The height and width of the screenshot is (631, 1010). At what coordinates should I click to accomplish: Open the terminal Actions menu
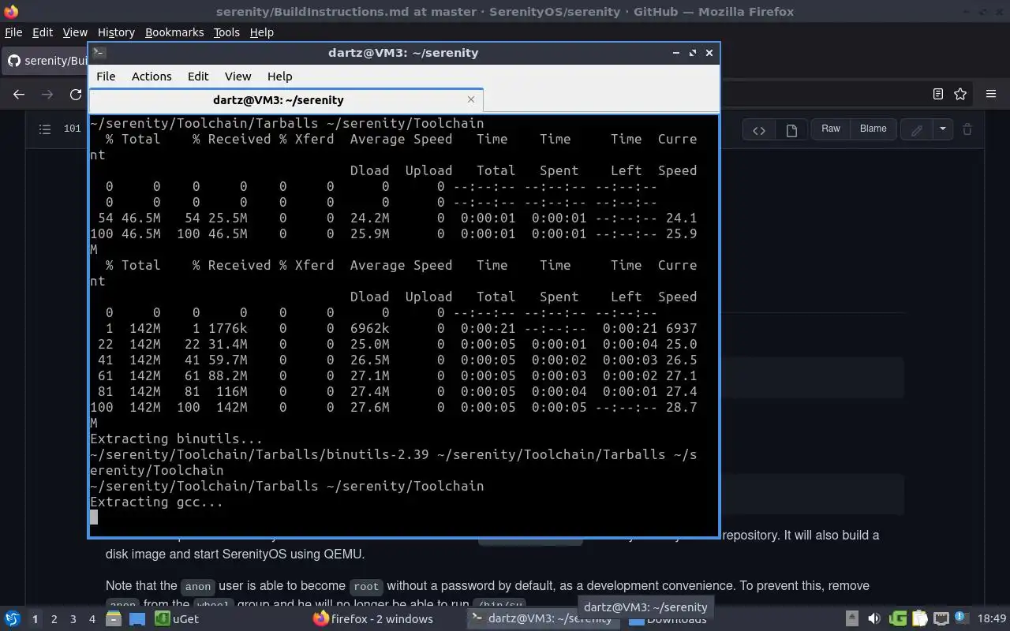pyautogui.click(x=151, y=77)
